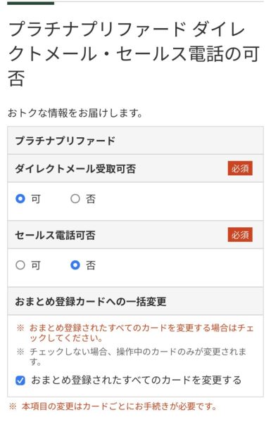Click the green progress bar at top
Viewport: 271px width, 422px height.
pos(31,4)
